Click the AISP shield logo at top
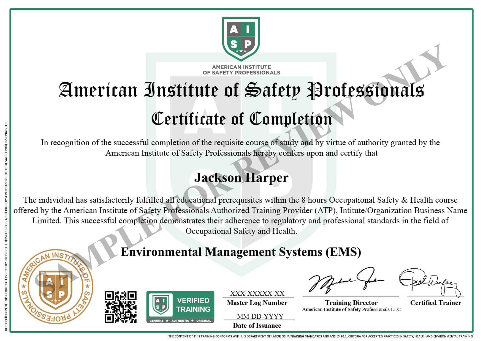The image size is (483, 341). pyautogui.click(x=241, y=39)
